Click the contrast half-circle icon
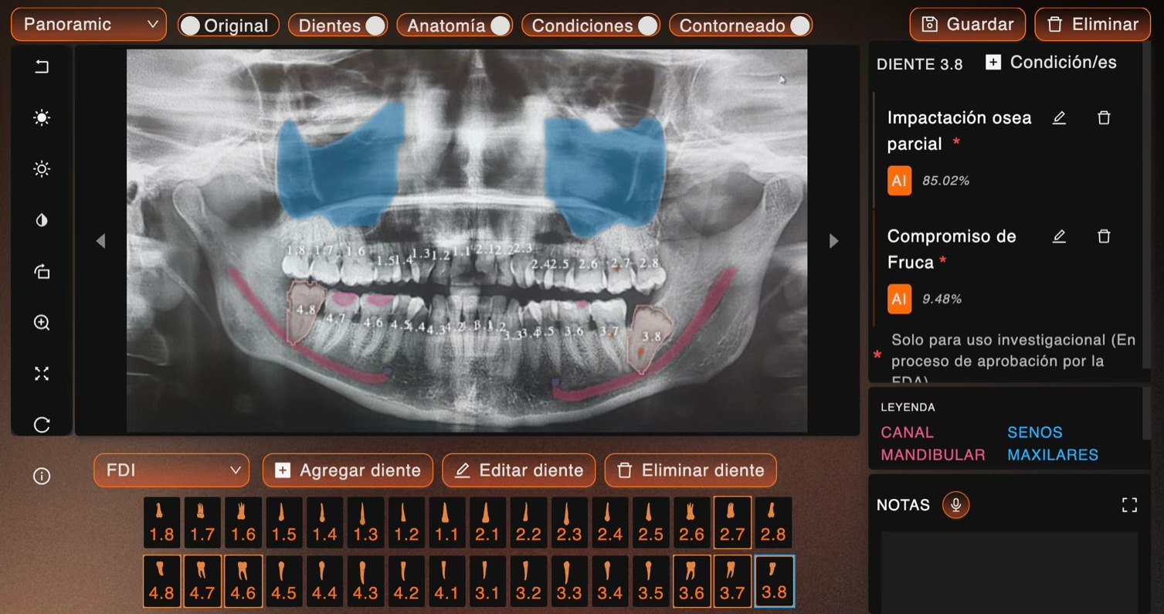The height and width of the screenshot is (614, 1164). 42,221
